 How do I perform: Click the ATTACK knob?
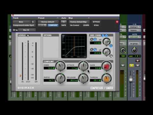(84, 66)
